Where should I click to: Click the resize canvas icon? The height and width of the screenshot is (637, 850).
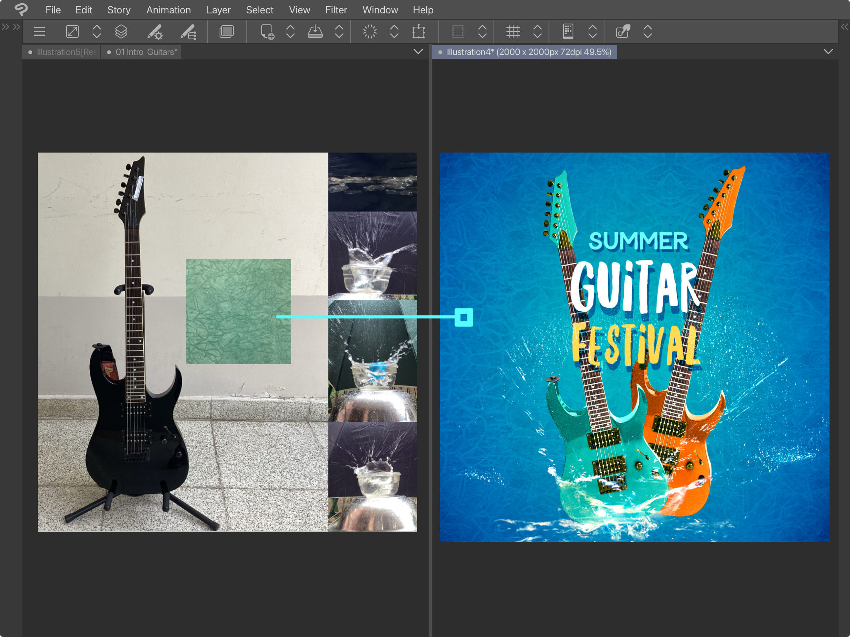(72, 31)
